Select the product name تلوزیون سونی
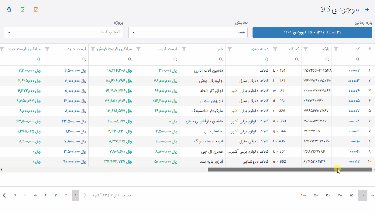 click(212, 101)
